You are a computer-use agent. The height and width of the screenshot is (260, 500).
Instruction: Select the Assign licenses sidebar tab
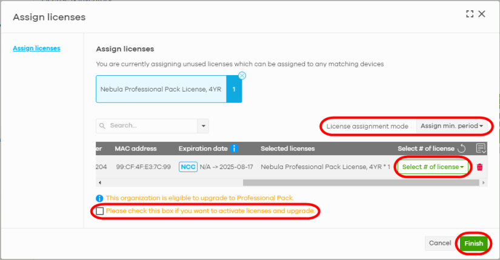click(36, 48)
